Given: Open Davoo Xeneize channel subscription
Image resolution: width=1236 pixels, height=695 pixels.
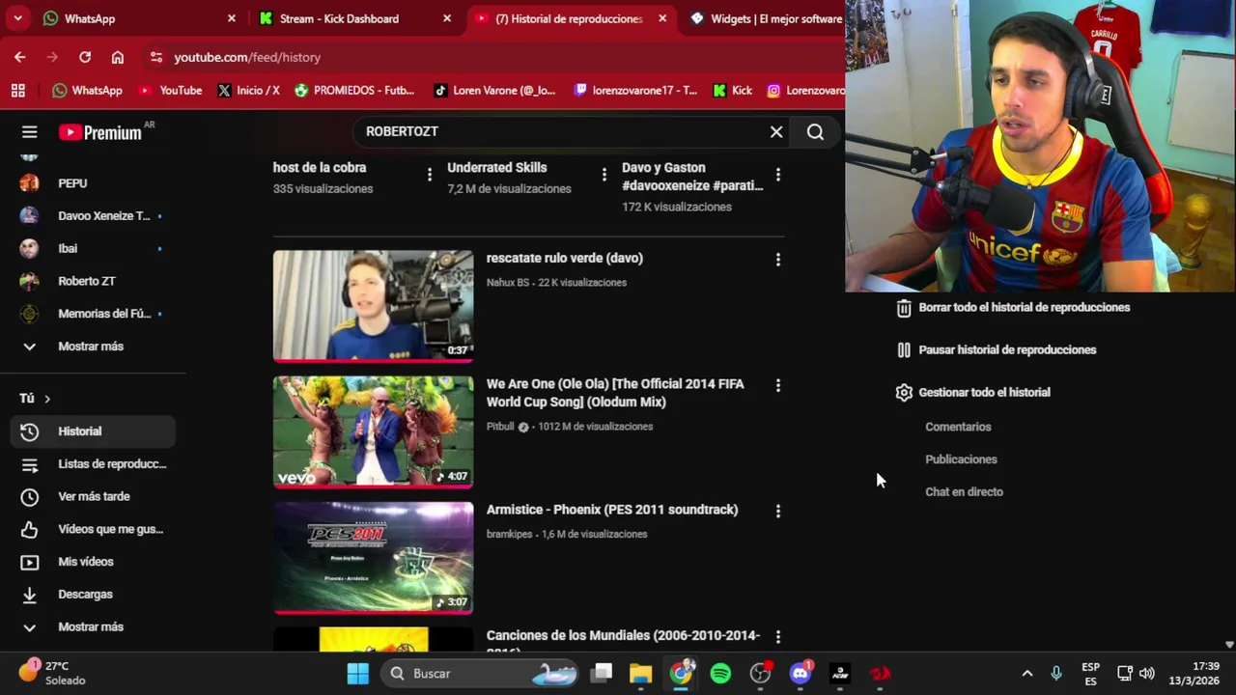Looking at the screenshot, I should [x=93, y=216].
